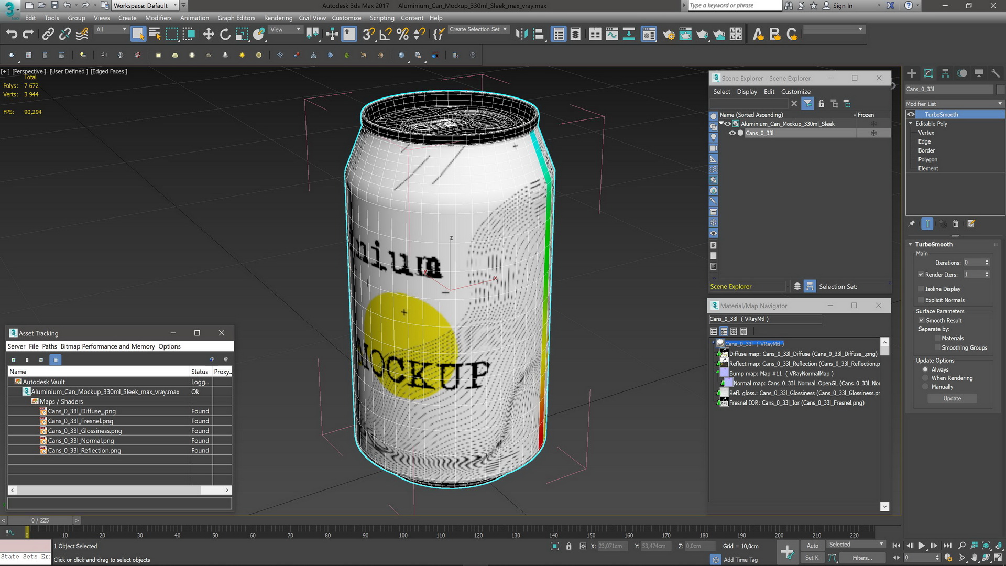Image resolution: width=1006 pixels, height=566 pixels.
Task: Open the Create Selection Set dropdown
Action: (x=478, y=30)
